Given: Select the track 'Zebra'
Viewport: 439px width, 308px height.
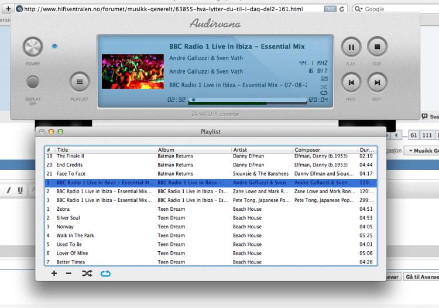Looking at the screenshot, I should click(211, 209).
